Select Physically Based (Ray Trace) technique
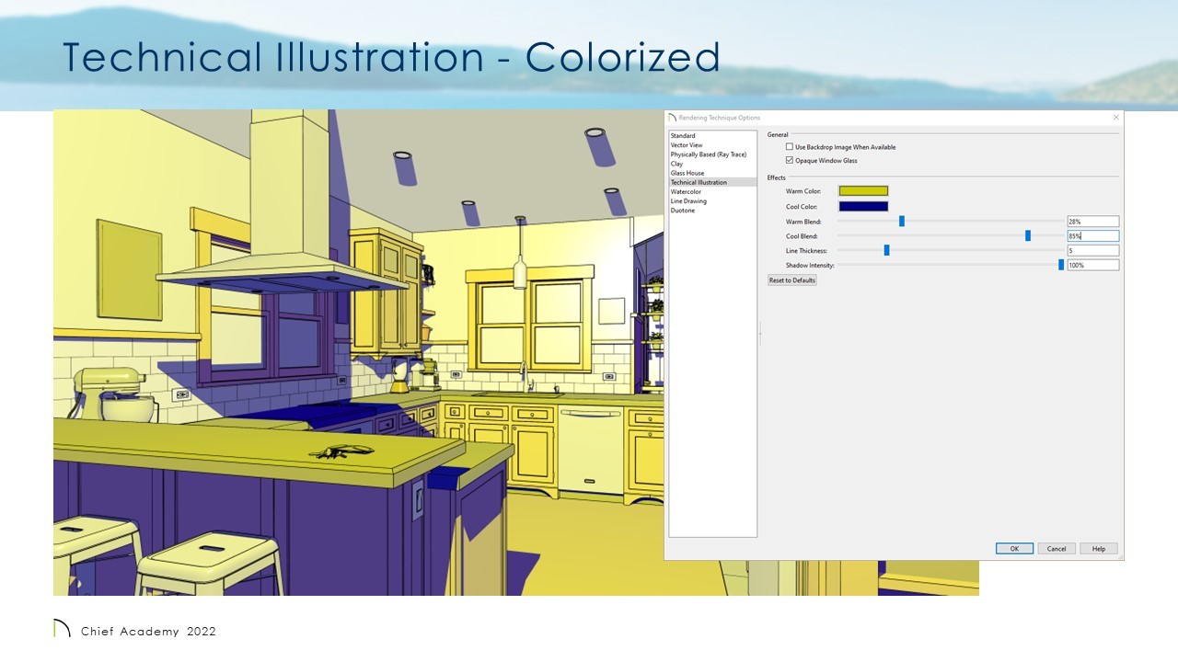The width and height of the screenshot is (1178, 662). (708, 154)
